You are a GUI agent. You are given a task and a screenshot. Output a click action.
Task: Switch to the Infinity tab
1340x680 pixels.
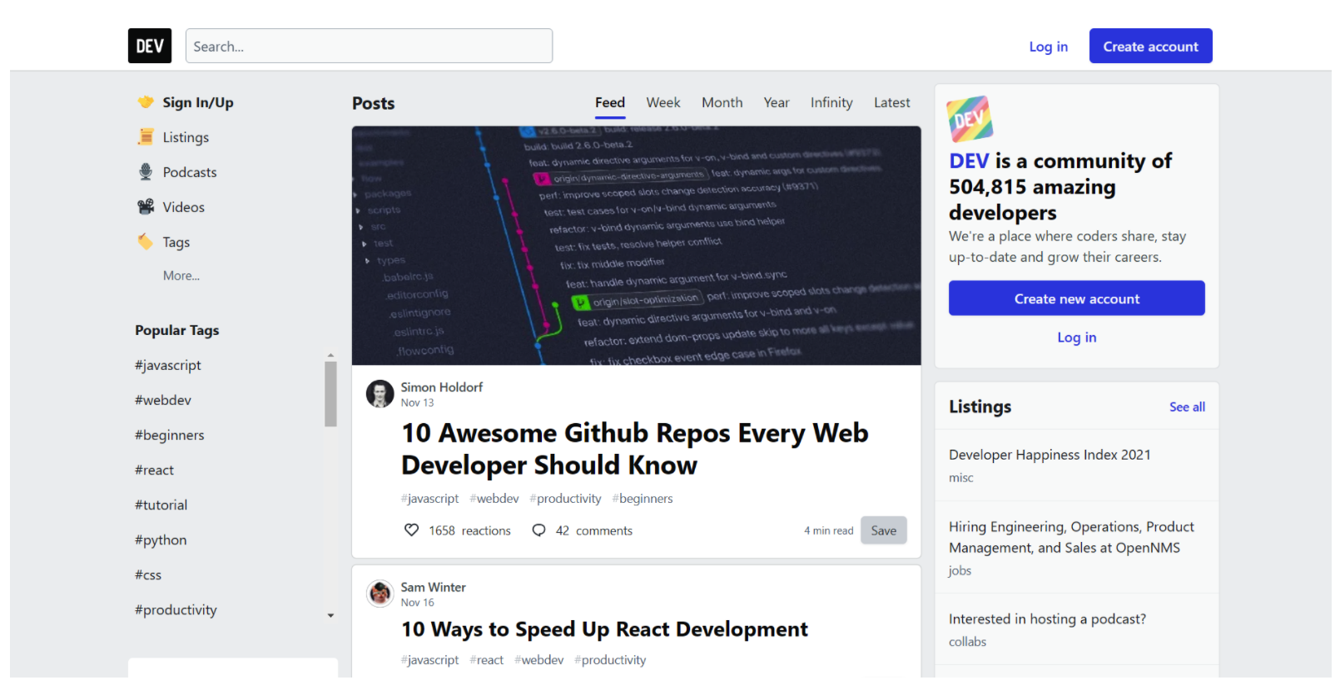831,103
